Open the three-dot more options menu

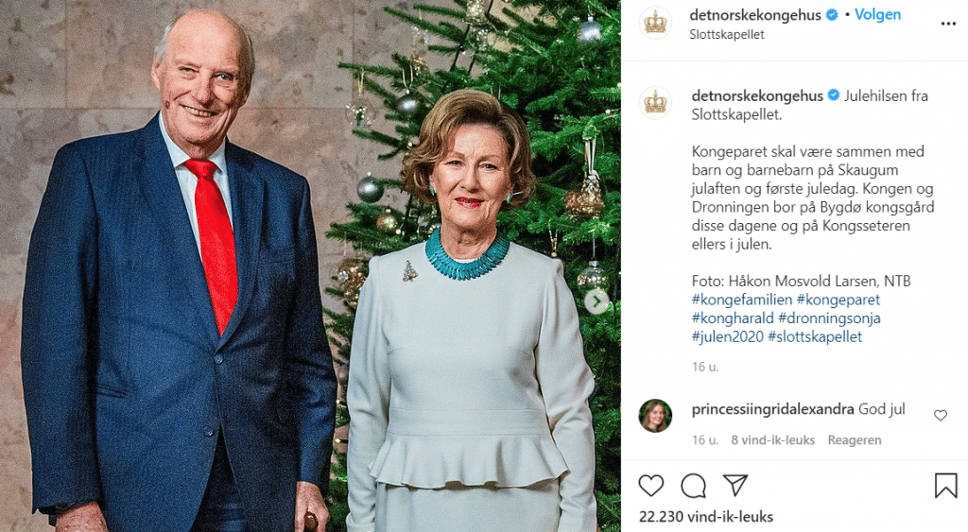(948, 24)
